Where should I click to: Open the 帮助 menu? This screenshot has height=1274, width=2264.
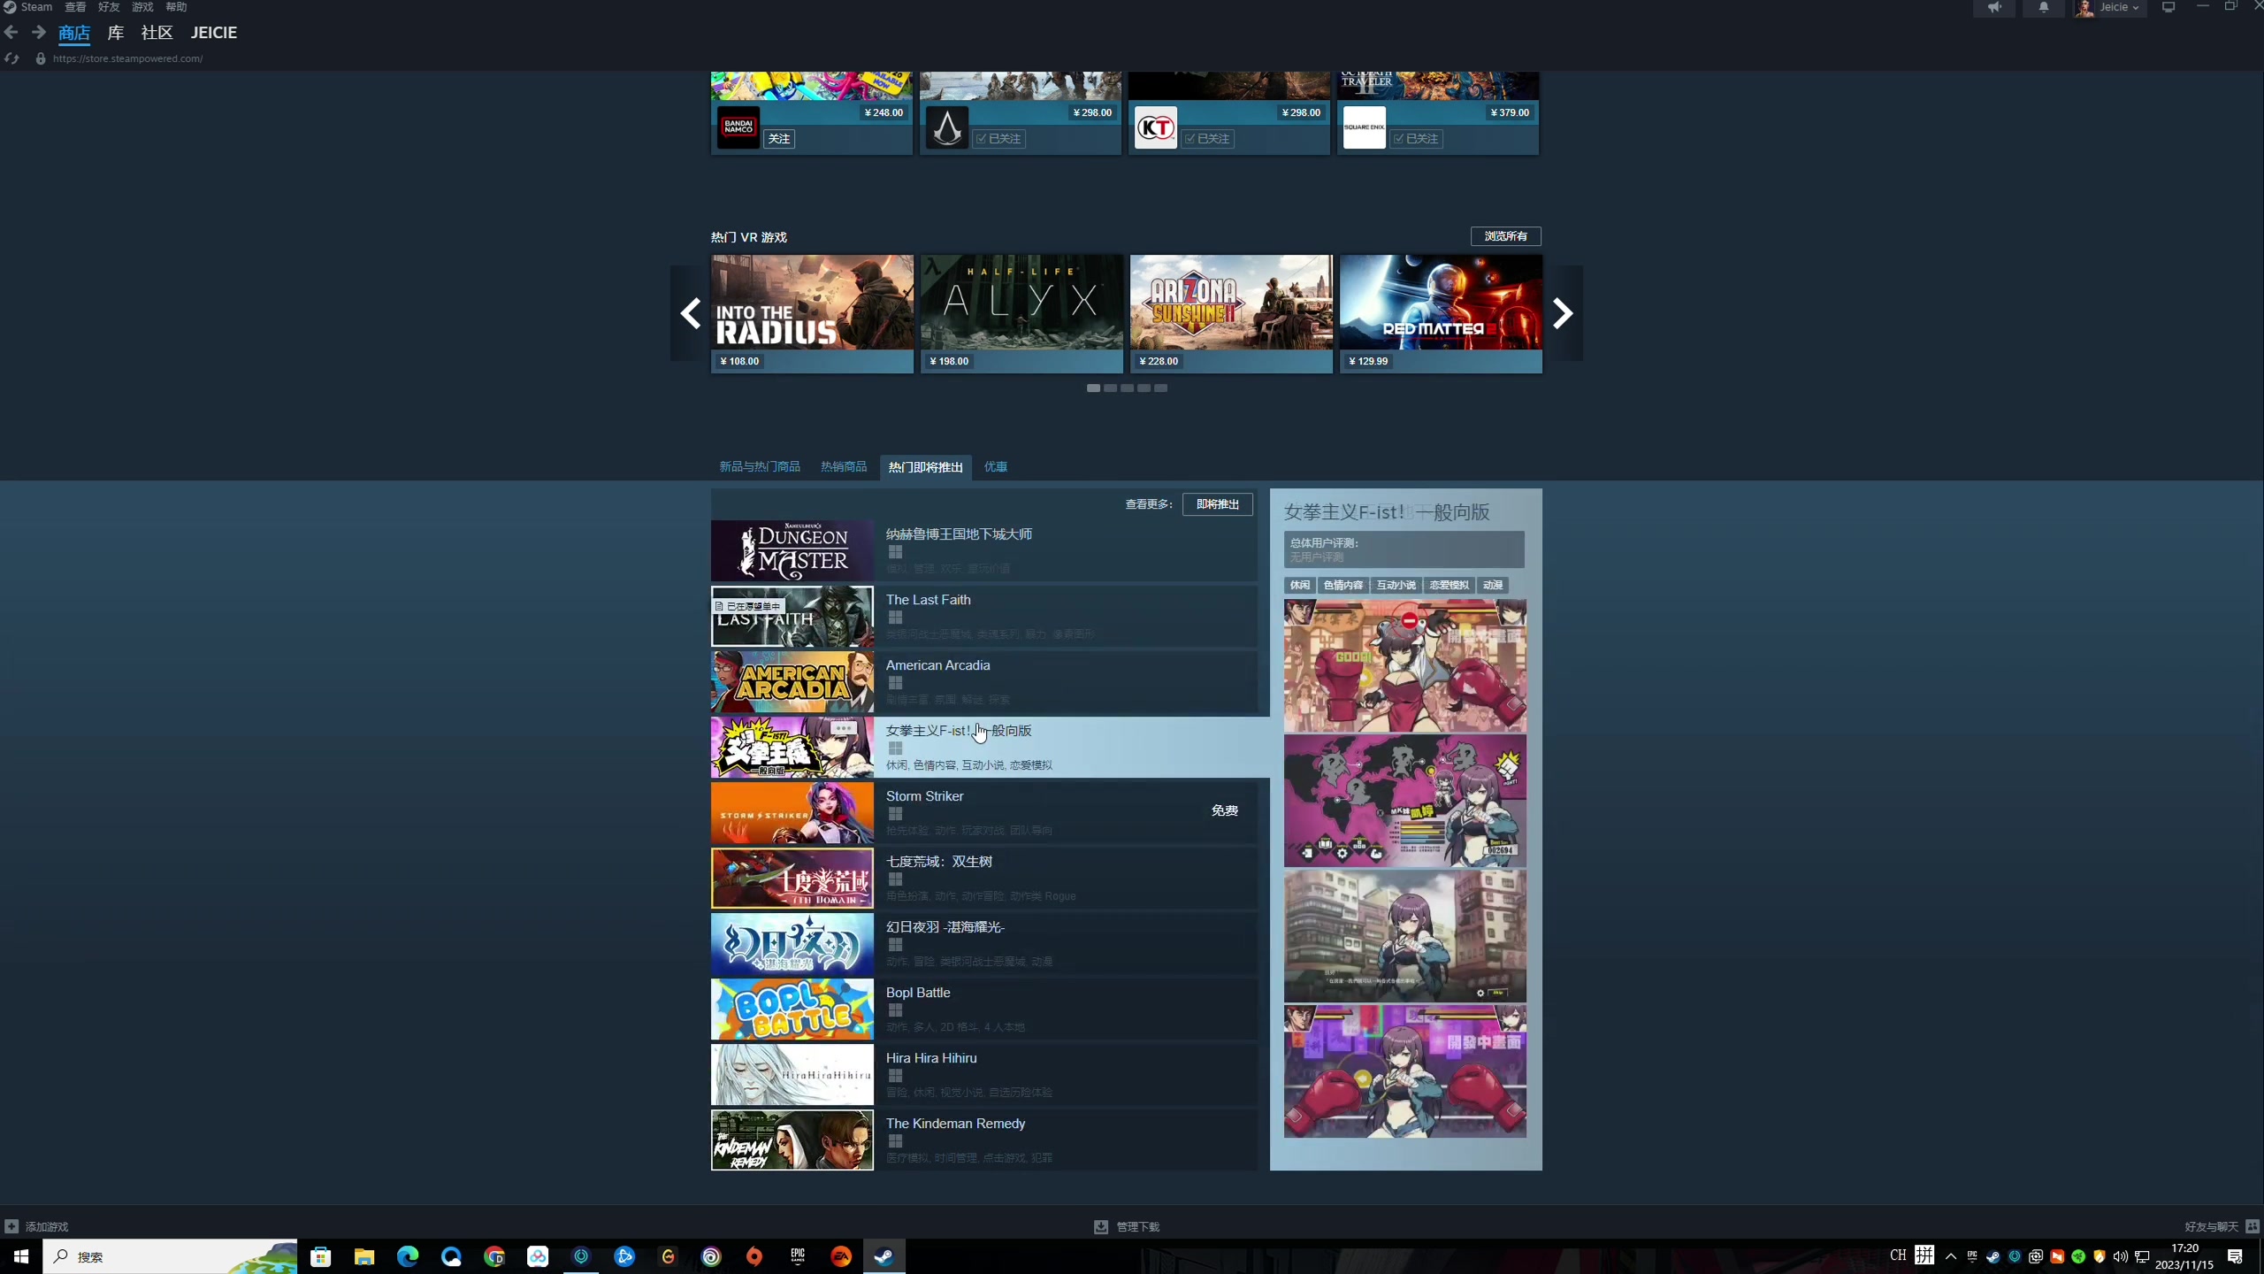coord(176,7)
